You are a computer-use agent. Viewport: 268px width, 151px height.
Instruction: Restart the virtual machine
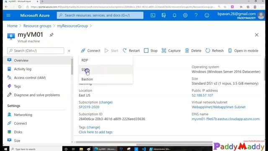coord(131,51)
